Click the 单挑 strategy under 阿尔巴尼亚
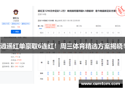 click(59, 73)
